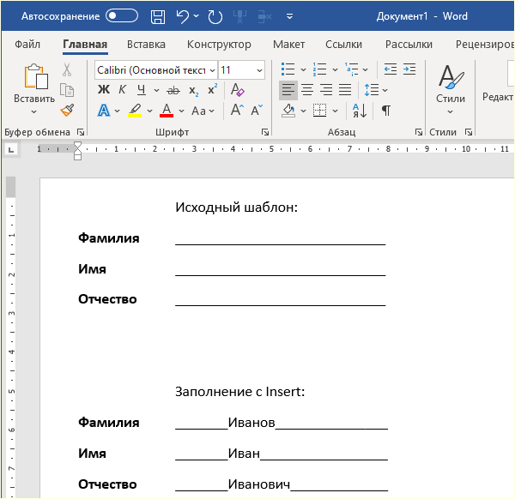Click the blue Text Effects A icon
515x499 pixels.
pyautogui.click(x=104, y=111)
